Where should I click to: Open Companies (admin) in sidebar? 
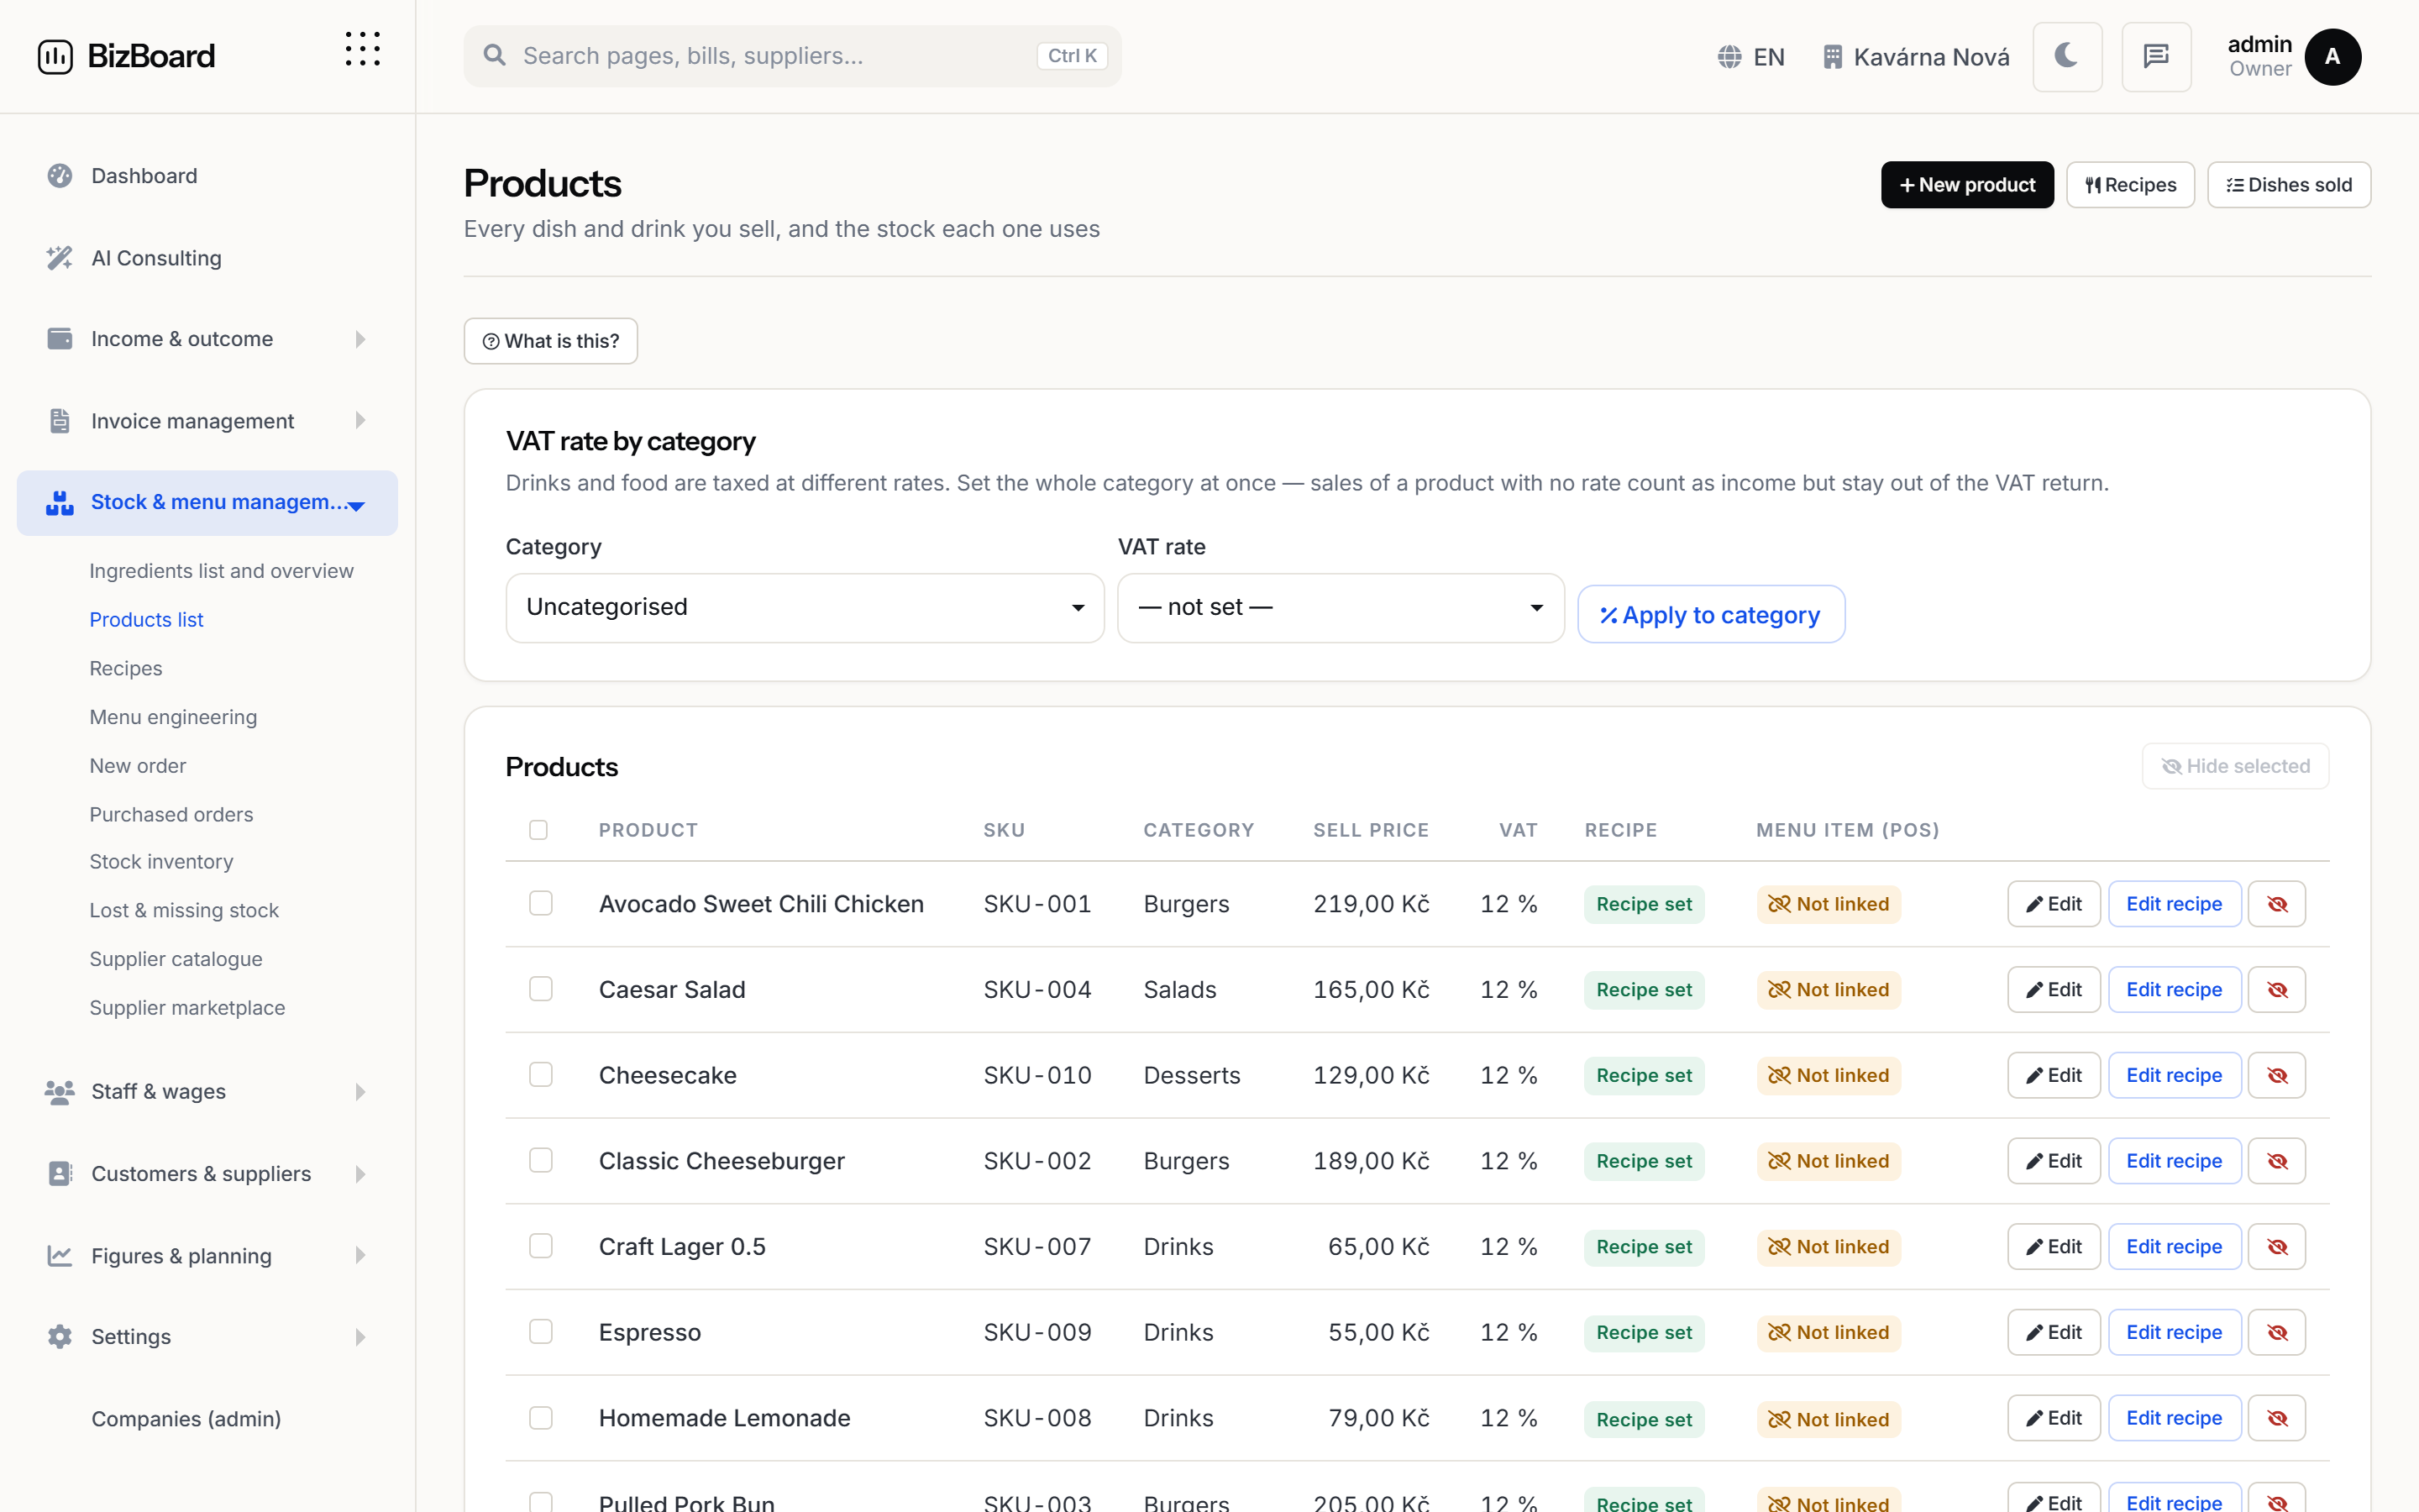point(186,1419)
